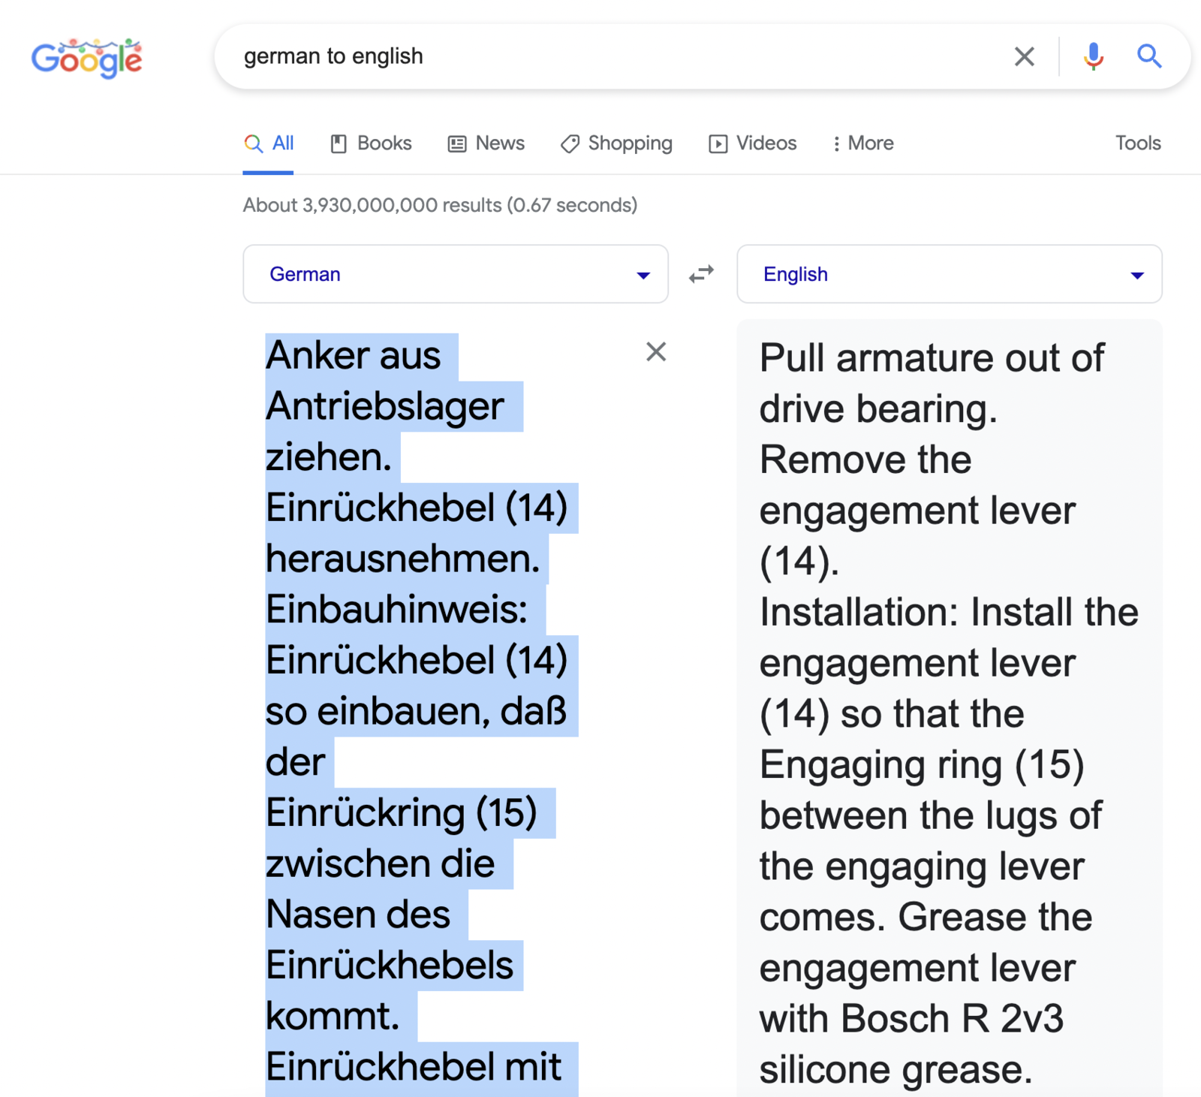Go to the Videos tab
Screen dimensions: 1201x1097
click(752, 143)
